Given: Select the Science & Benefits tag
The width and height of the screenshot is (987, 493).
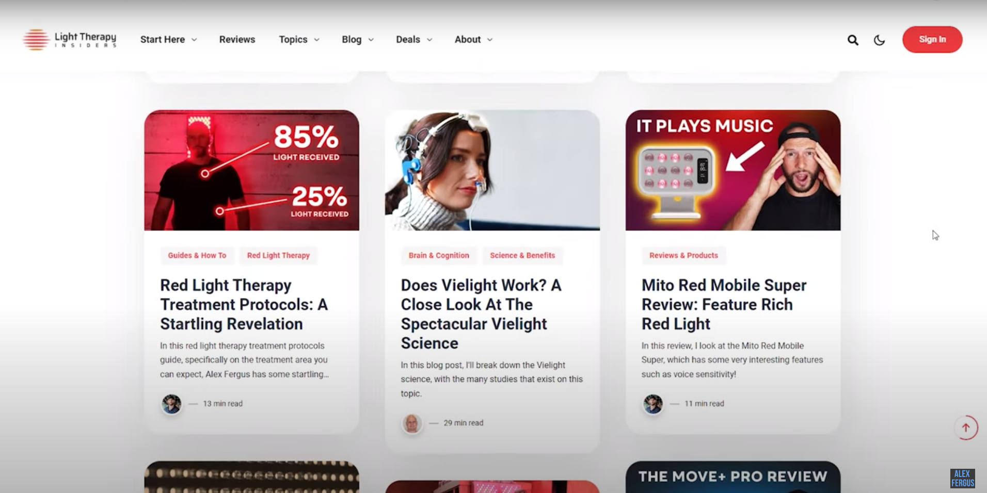Looking at the screenshot, I should tap(522, 255).
